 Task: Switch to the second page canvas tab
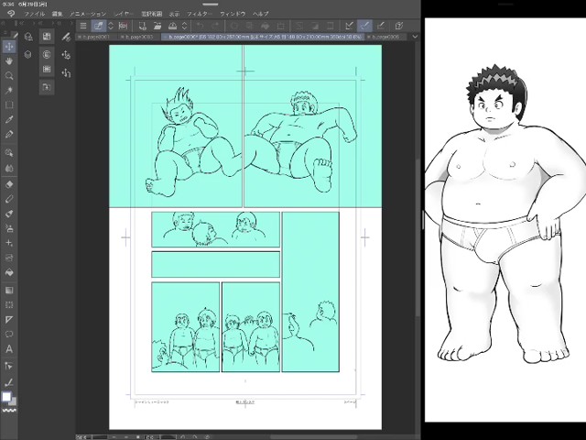click(139, 37)
